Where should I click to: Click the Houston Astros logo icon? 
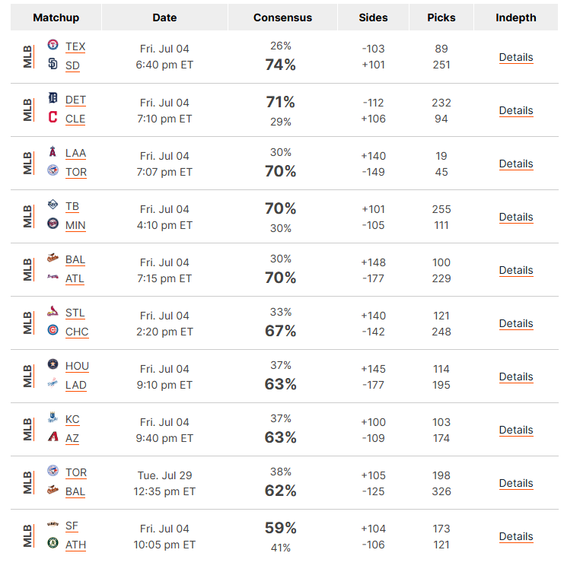coord(53,364)
